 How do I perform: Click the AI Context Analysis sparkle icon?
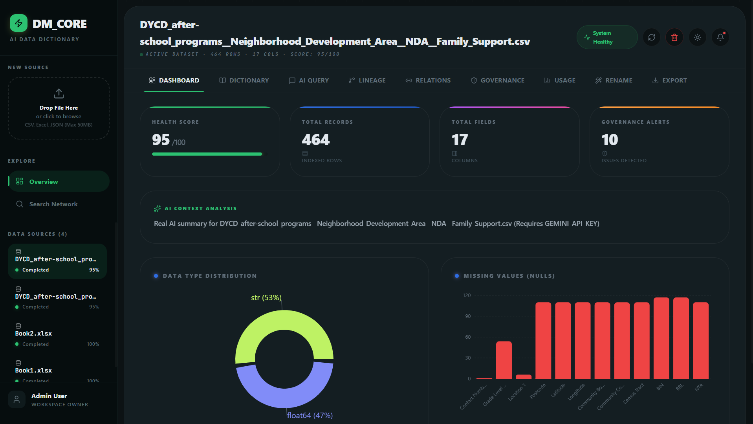(158, 209)
